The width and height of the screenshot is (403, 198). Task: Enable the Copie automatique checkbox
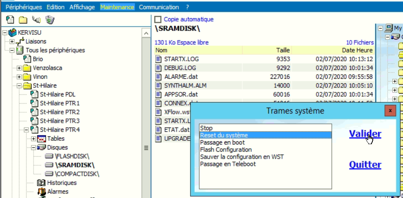pyautogui.click(x=157, y=19)
